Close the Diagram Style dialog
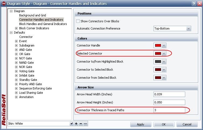 point(199,3)
